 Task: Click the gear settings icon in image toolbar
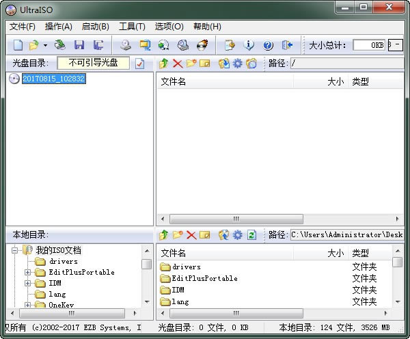pos(237,64)
